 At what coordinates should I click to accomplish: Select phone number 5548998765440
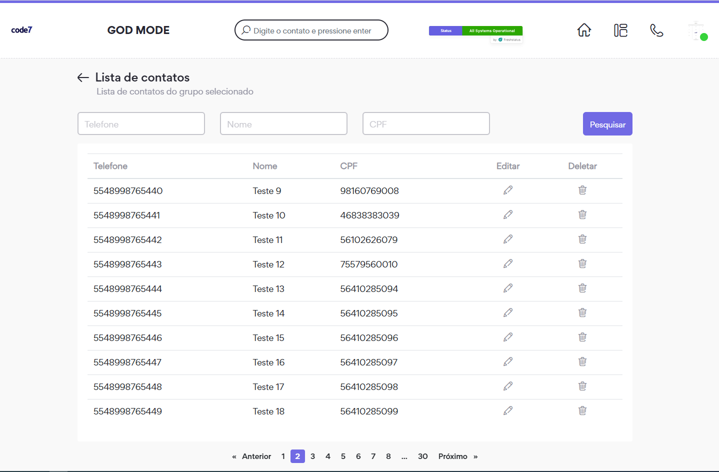[128, 191]
